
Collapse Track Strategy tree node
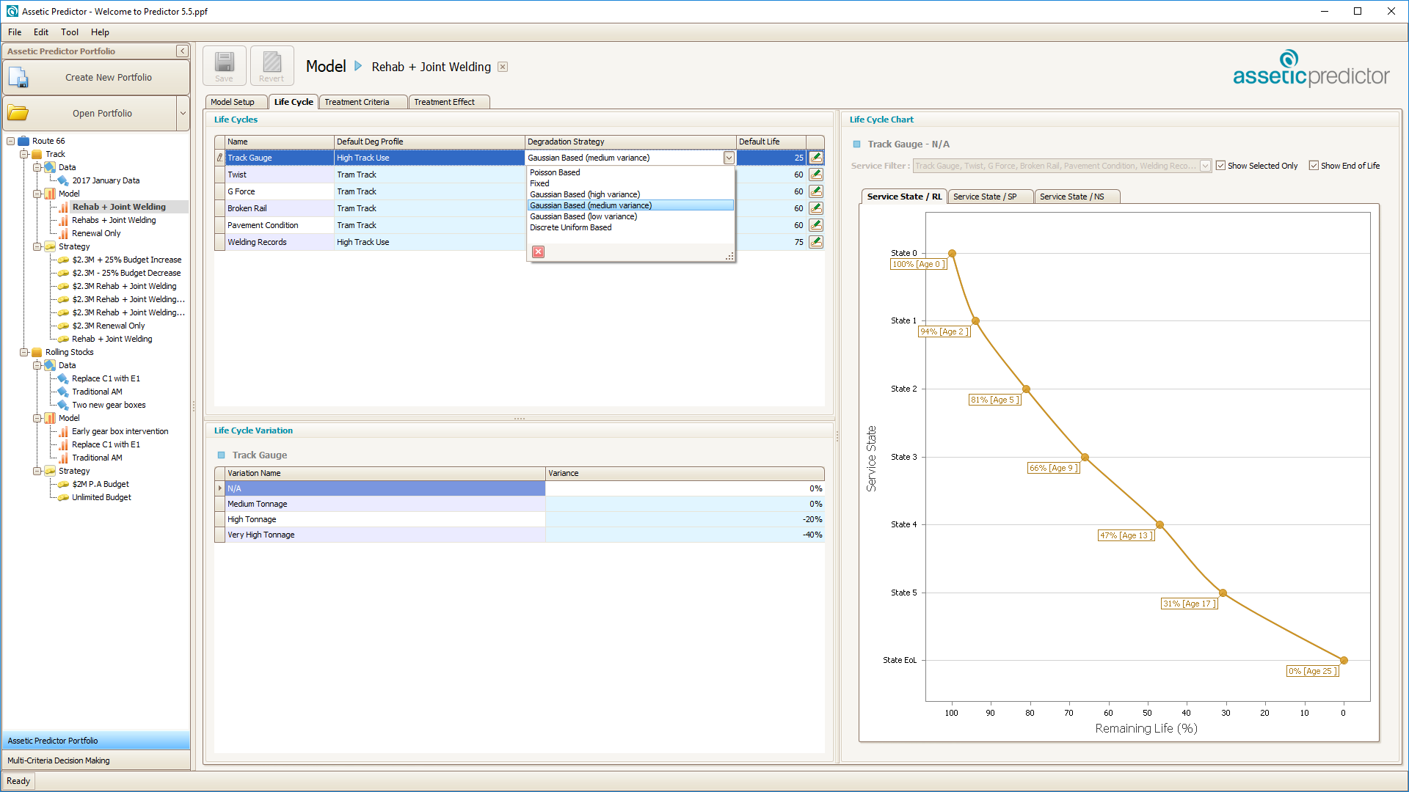[x=37, y=246]
